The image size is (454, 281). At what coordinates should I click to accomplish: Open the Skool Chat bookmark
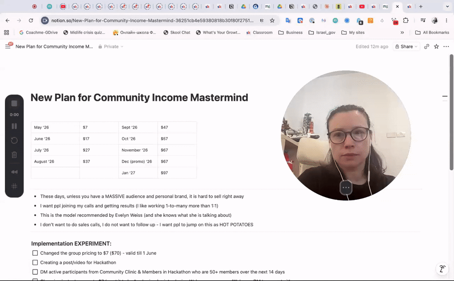point(177,32)
